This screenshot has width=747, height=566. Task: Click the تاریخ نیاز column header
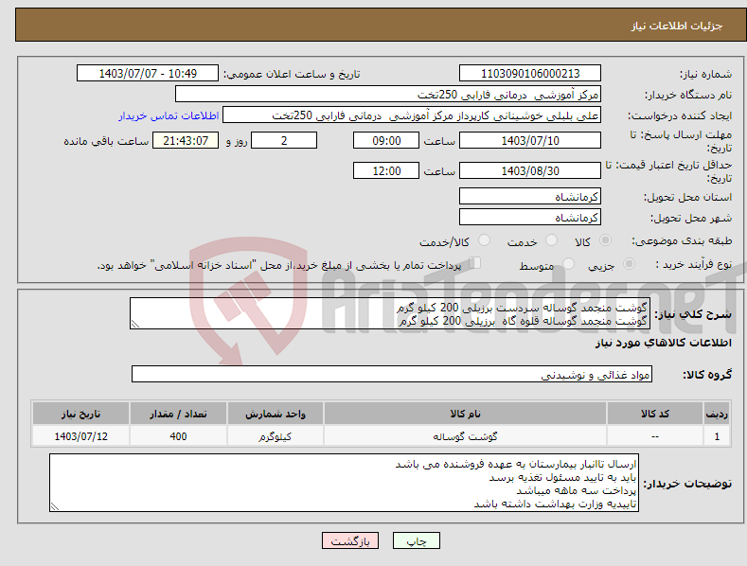pyautogui.click(x=81, y=414)
